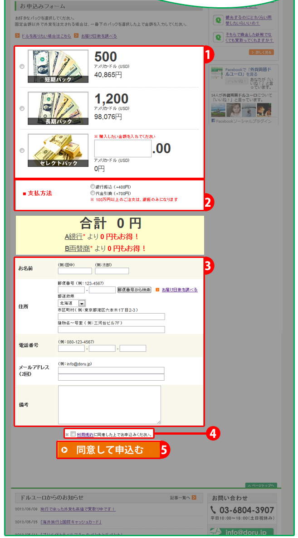Click the セレクトパック gold bars image

[58, 150]
